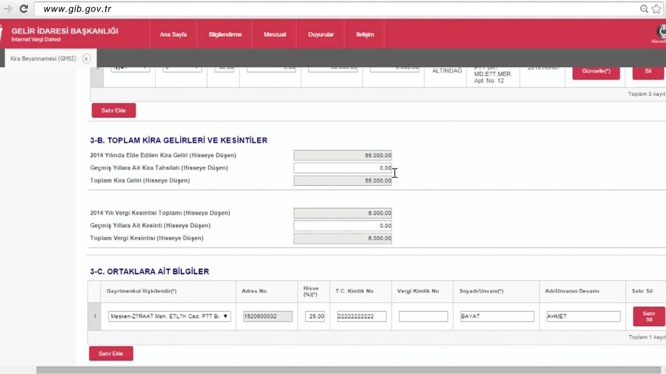Image resolution: width=666 pixels, height=374 pixels.
Task: Click the Geçmiş Yıllara Ait Kesinti field
Action: coord(342,226)
